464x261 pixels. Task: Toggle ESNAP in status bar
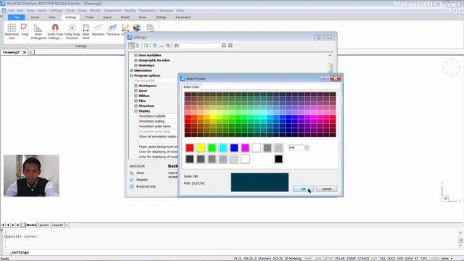pos(351,258)
